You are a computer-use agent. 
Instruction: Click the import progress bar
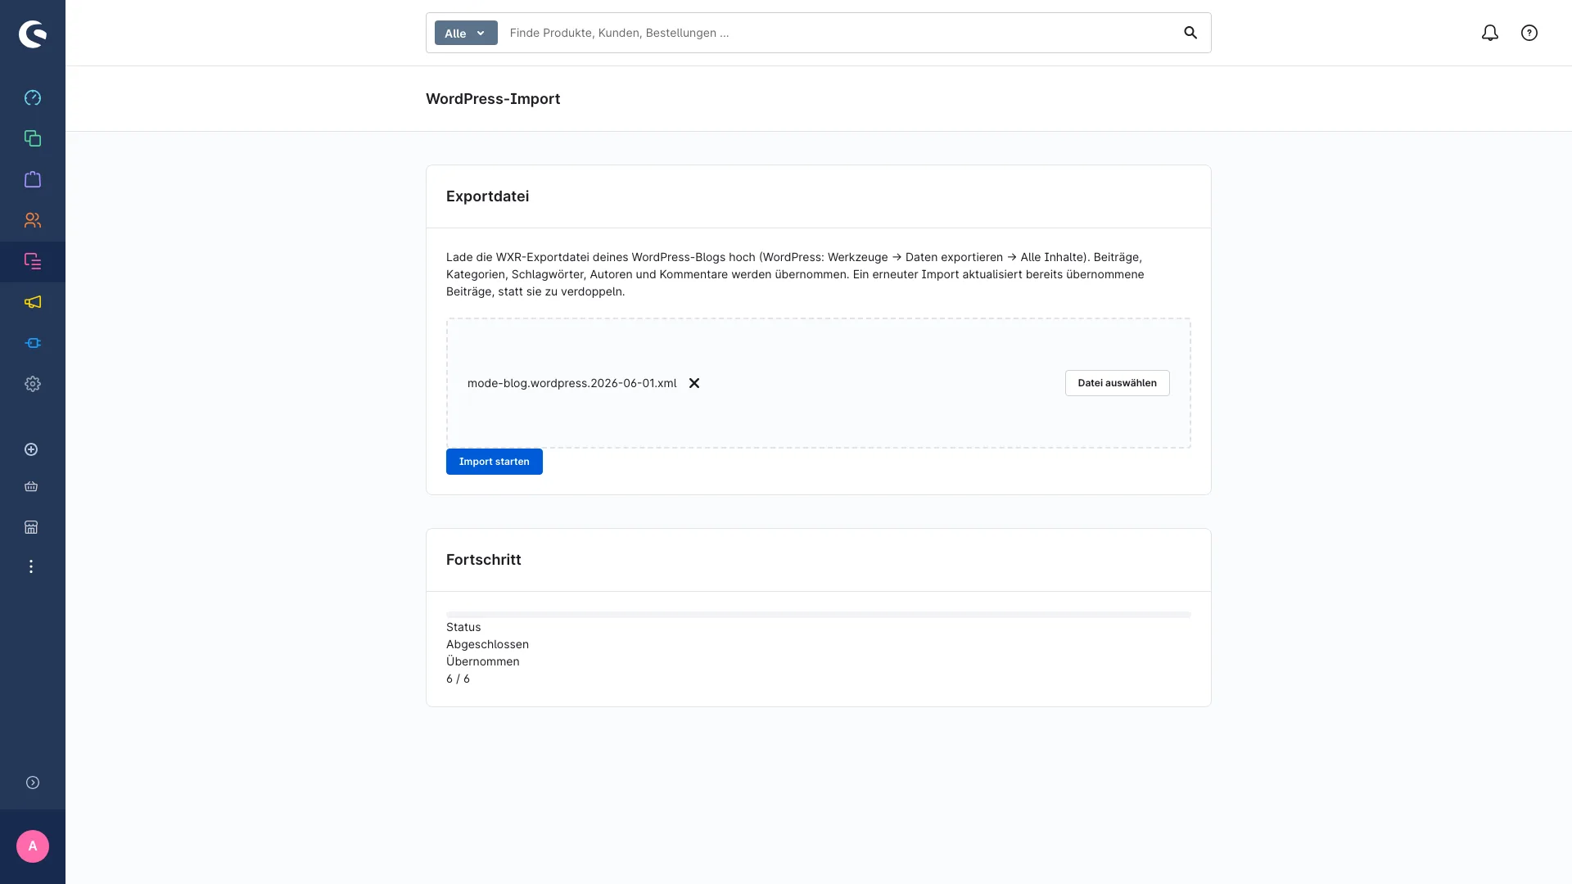click(819, 614)
